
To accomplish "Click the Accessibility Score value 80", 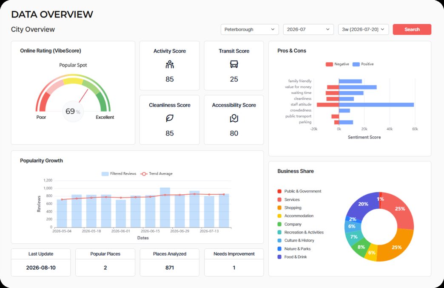I will click(234, 133).
